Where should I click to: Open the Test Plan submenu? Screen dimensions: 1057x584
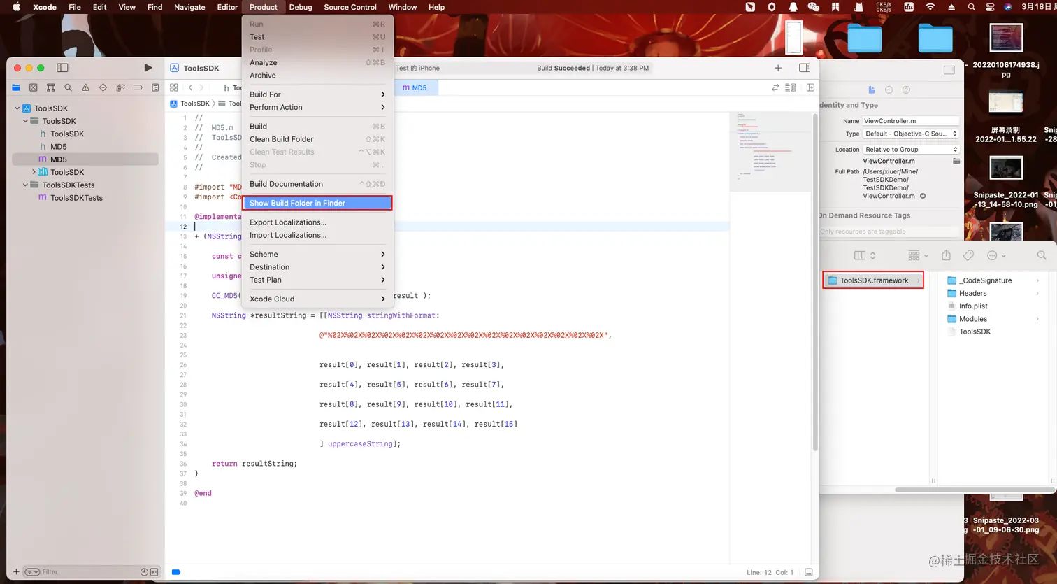317,280
